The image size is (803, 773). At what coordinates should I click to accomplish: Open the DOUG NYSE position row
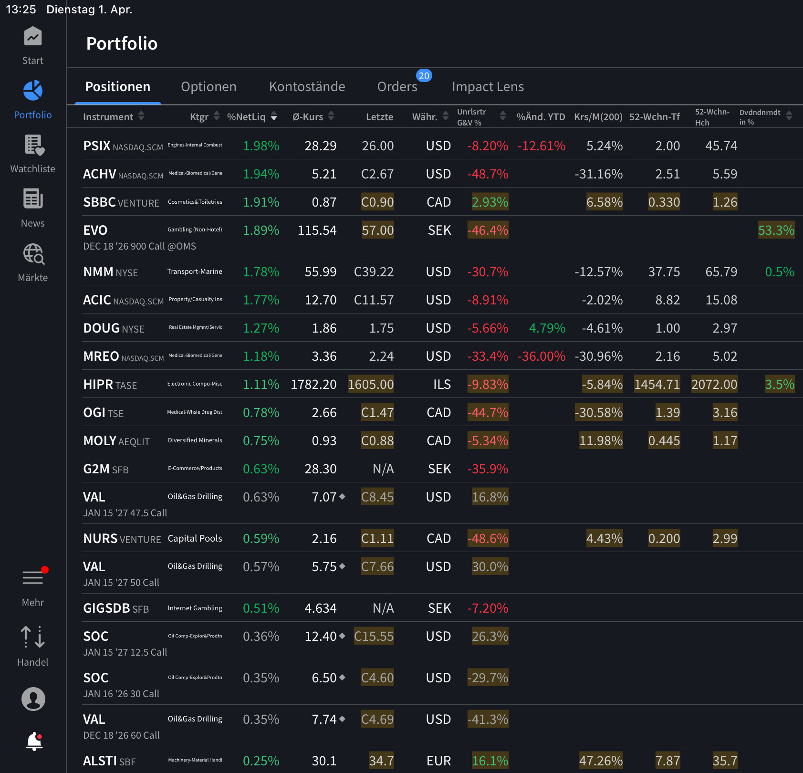pos(442,328)
